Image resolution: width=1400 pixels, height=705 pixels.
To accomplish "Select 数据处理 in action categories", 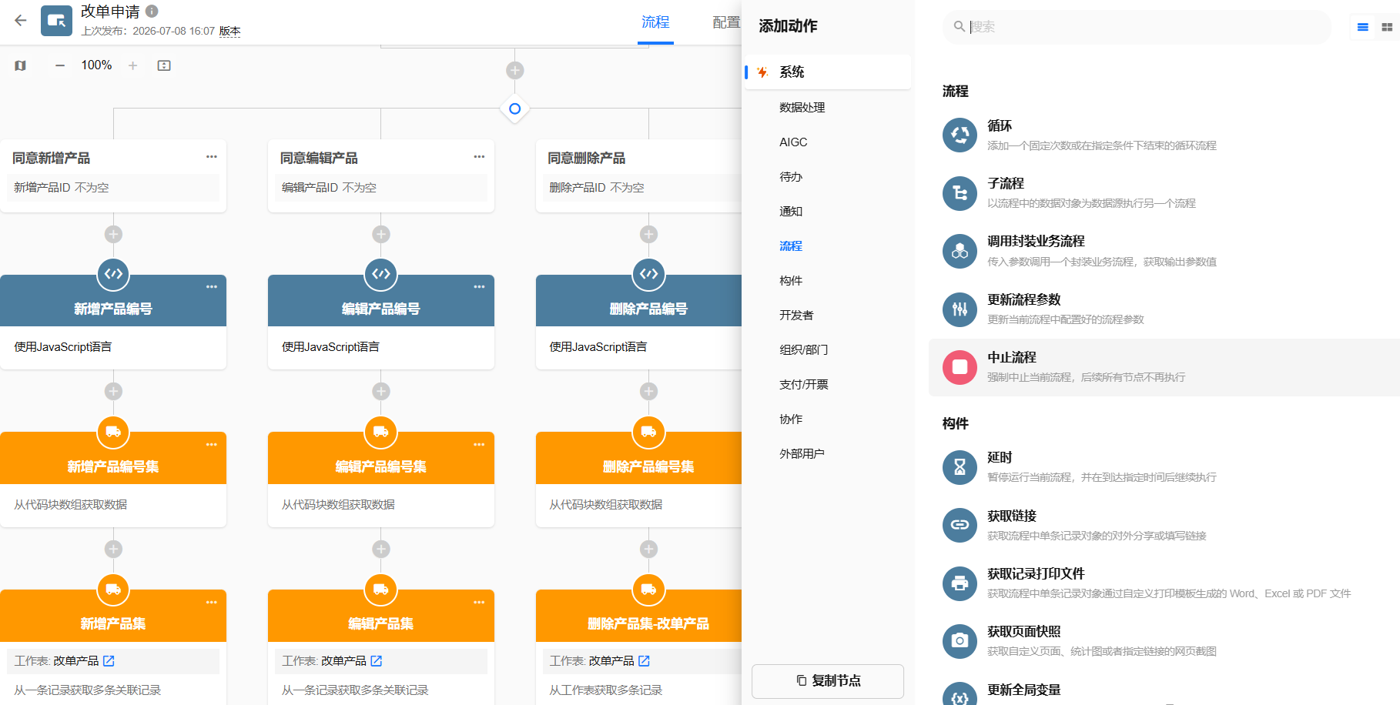I will [802, 108].
